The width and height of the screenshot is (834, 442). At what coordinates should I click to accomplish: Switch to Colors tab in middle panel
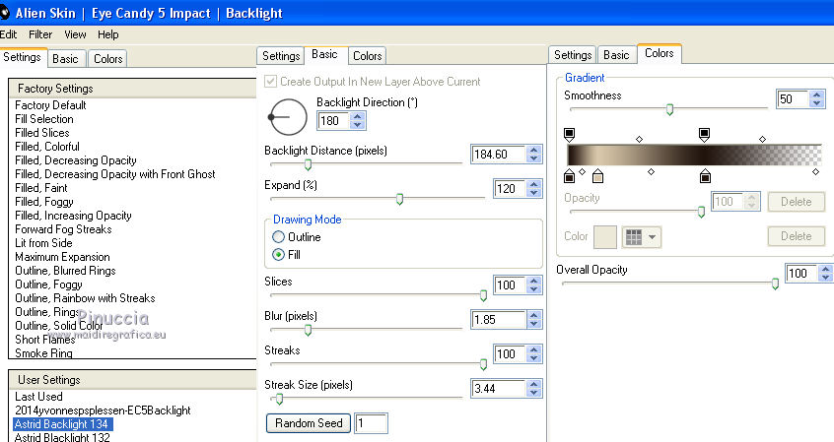[367, 56]
